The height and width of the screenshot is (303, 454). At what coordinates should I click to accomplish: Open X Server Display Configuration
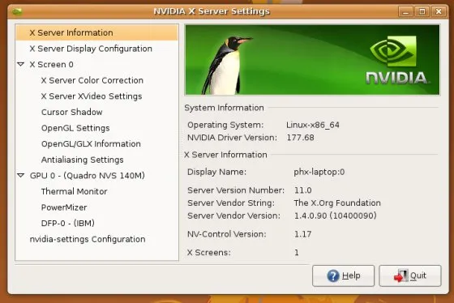[91, 49]
